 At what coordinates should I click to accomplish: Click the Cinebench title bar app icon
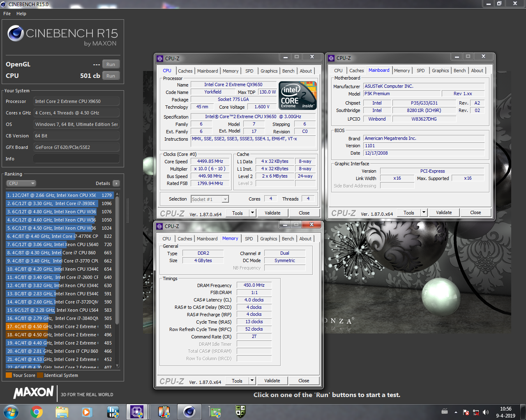[x=4, y=4]
